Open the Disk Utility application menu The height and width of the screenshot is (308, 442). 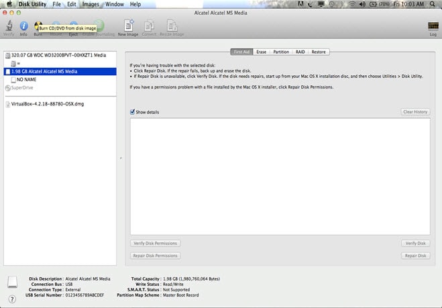point(32,4)
